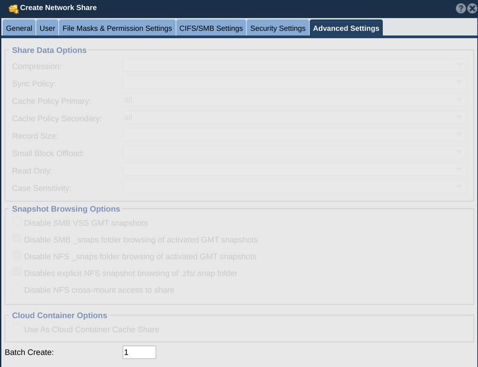
Task: Click the Batch Create input field
Action: pos(139,352)
